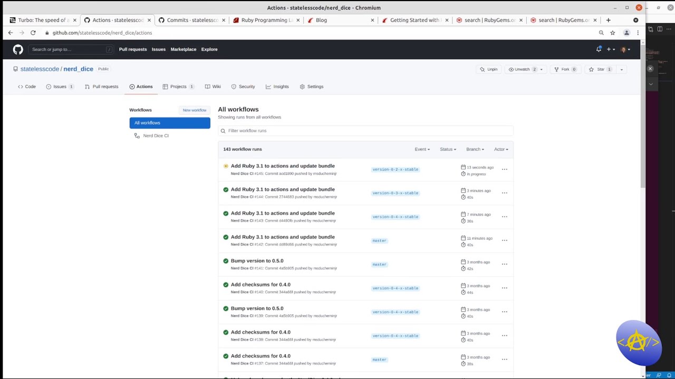Viewport: 675px width, 379px height.
Task: Fork the repository
Action: (565, 69)
